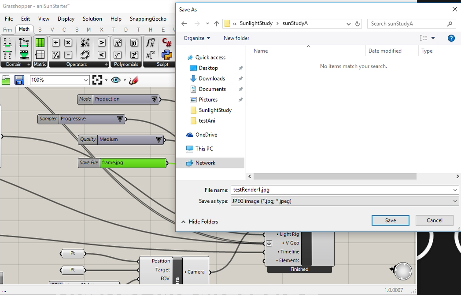461x295 pixels.
Task: Open the Organize menu in Save As
Action: pyautogui.click(x=197, y=38)
